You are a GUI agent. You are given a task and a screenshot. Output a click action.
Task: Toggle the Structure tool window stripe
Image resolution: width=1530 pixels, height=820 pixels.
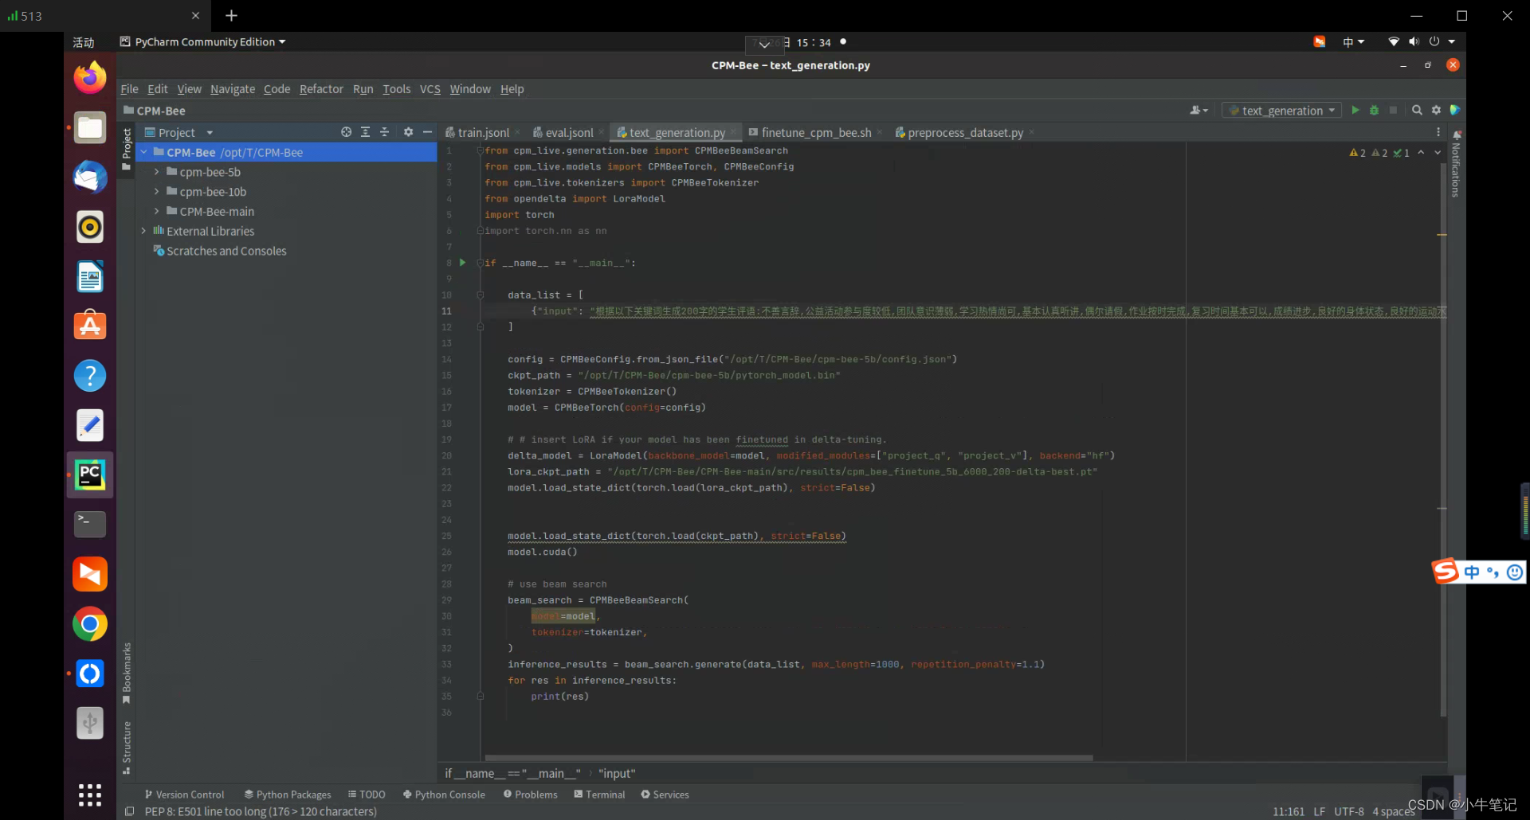(x=126, y=748)
